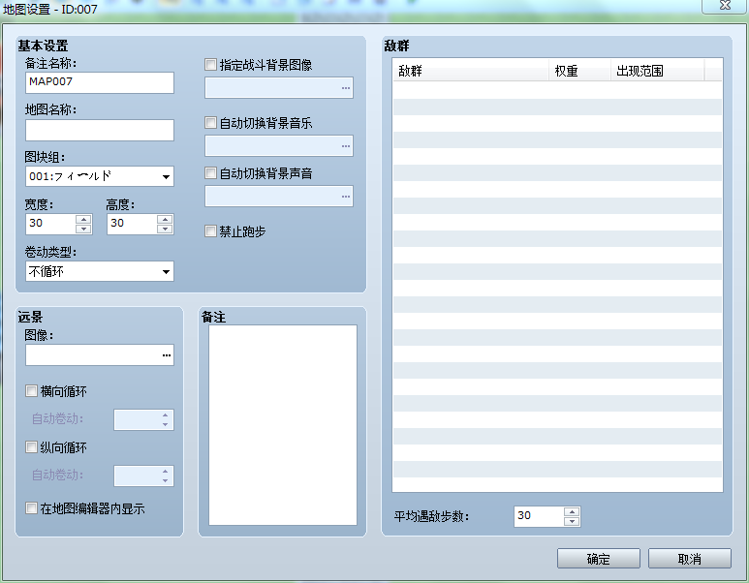Image resolution: width=749 pixels, height=583 pixels.
Task: Click the 取消 cancel button
Action: (689, 559)
